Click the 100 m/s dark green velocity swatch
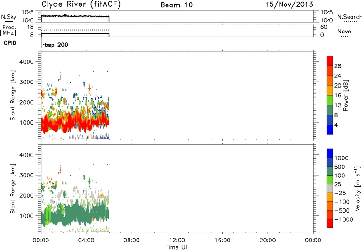Screen dimensions: 362x250 pos(330,171)
